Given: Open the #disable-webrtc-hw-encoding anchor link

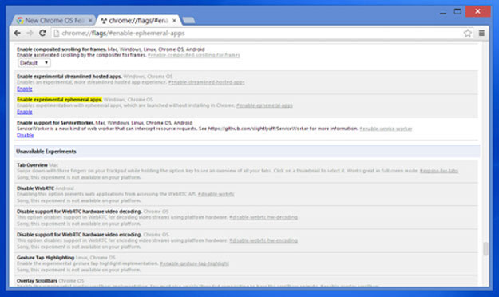Looking at the screenshot, I should coord(263,240).
